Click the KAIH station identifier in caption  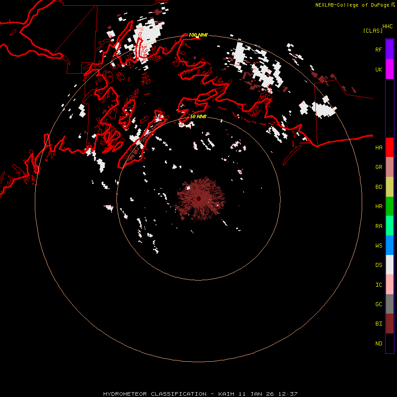point(226,394)
